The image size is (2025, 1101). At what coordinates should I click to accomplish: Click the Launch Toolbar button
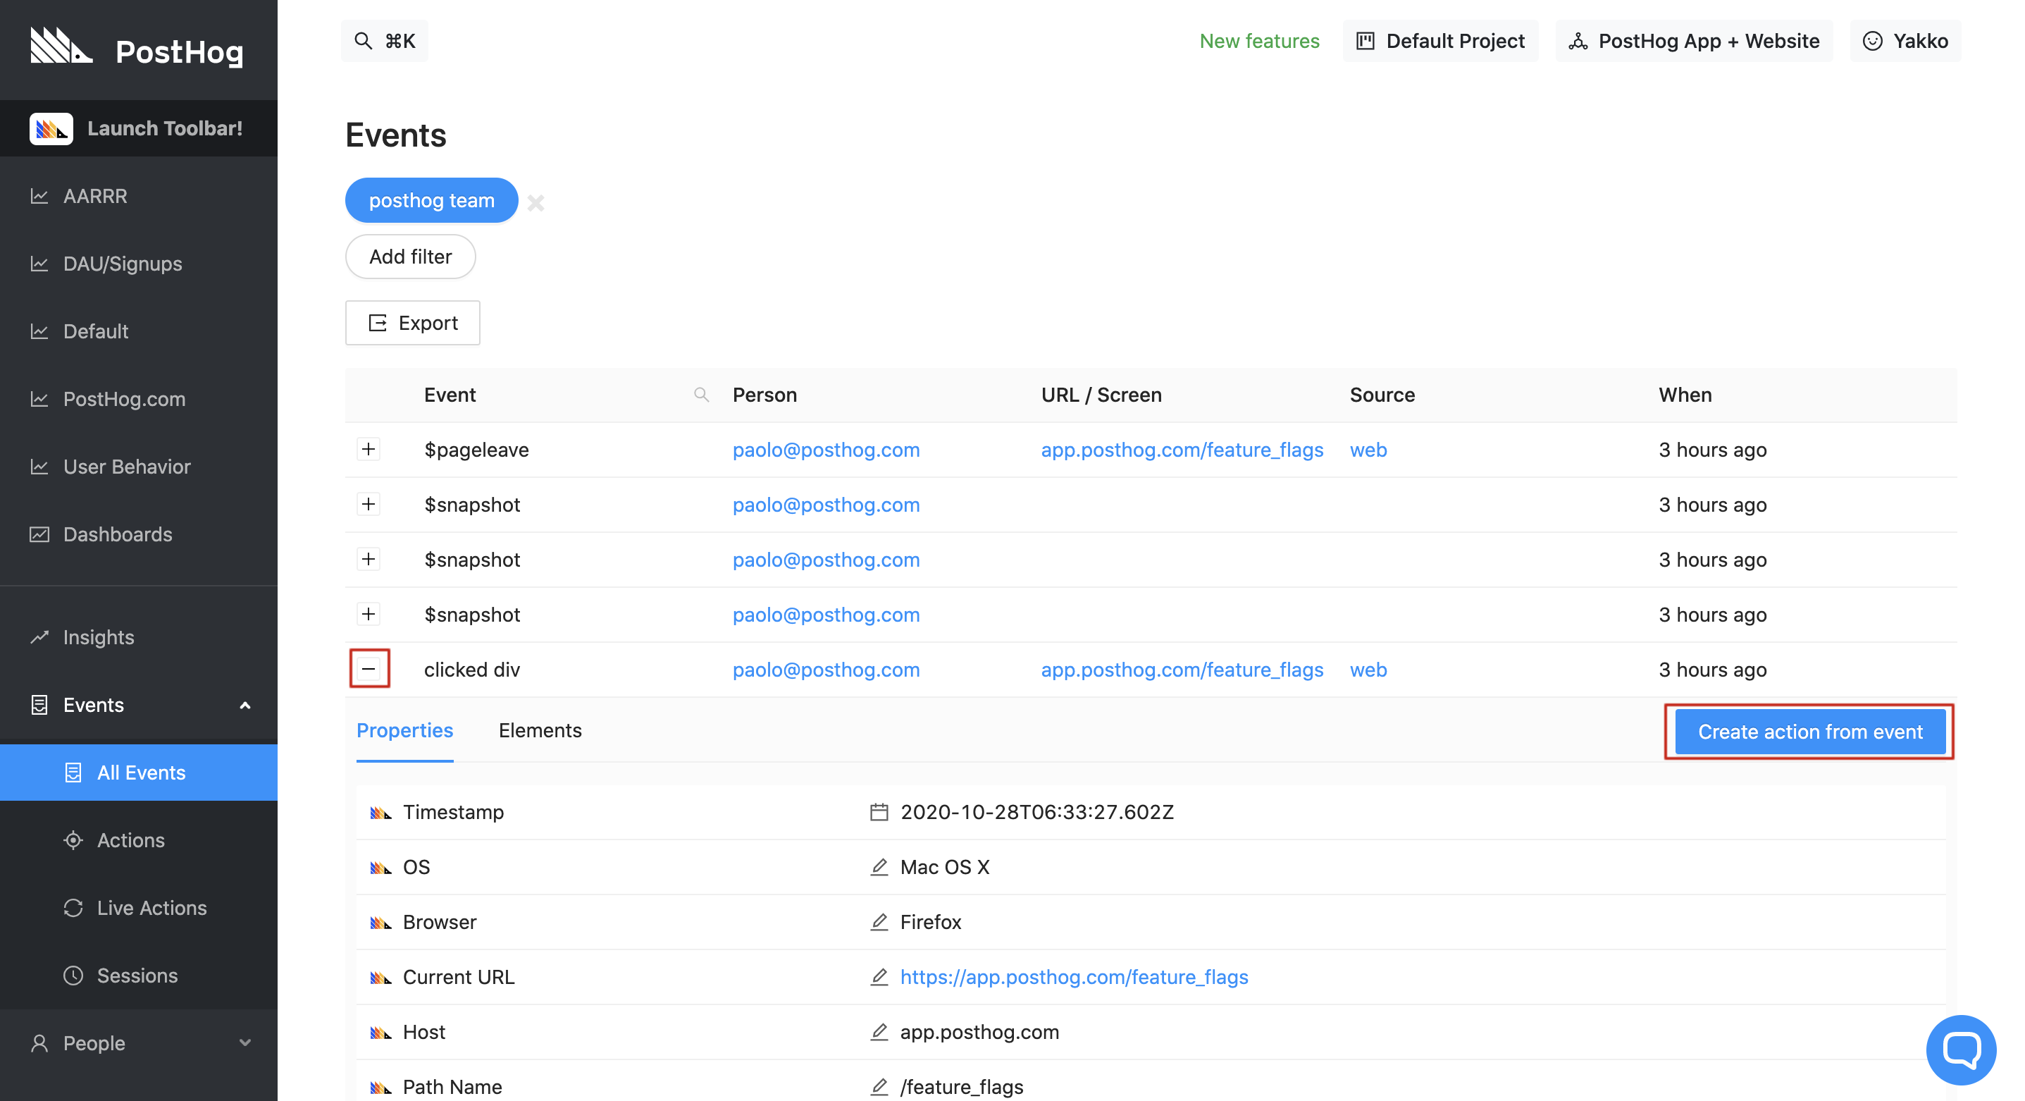(x=138, y=128)
